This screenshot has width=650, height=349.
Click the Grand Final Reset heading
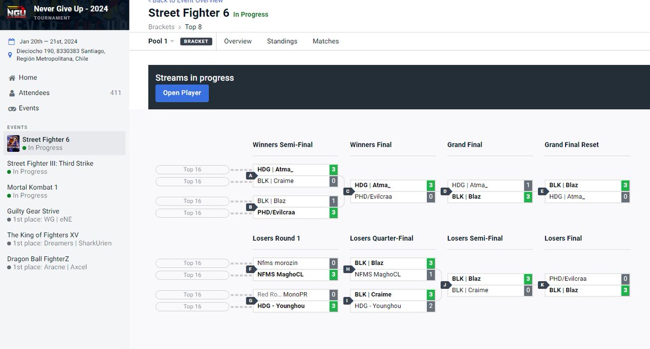pyautogui.click(x=571, y=145)
